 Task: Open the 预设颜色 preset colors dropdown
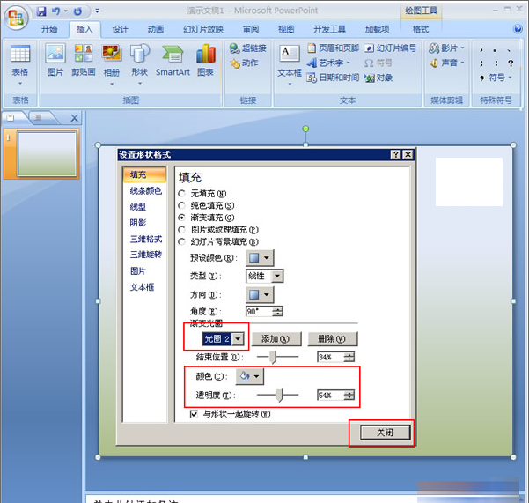(260, 258)
